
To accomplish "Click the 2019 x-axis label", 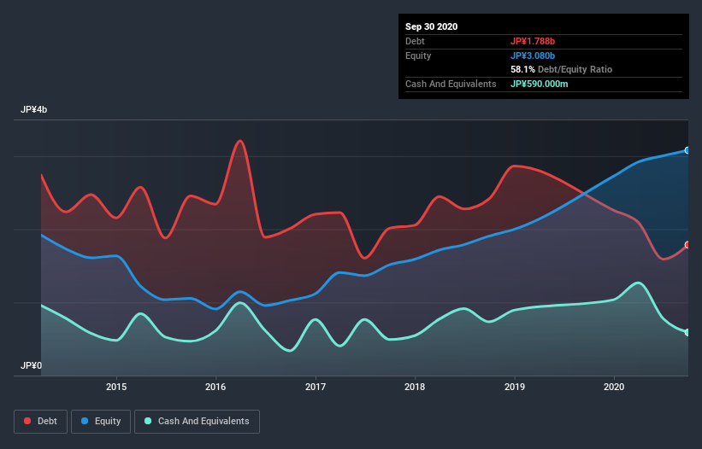I will click(x=515, y=387).
